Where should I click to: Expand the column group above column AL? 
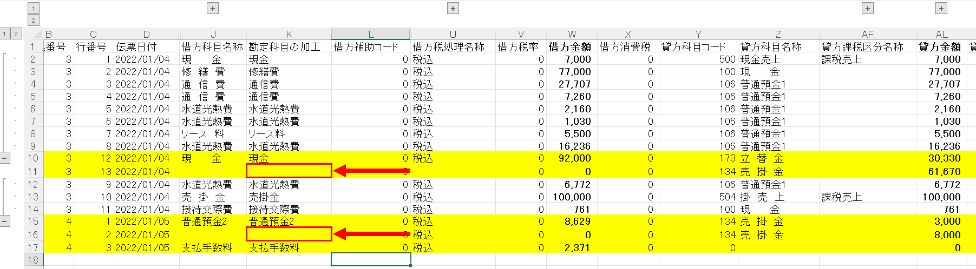941,8
